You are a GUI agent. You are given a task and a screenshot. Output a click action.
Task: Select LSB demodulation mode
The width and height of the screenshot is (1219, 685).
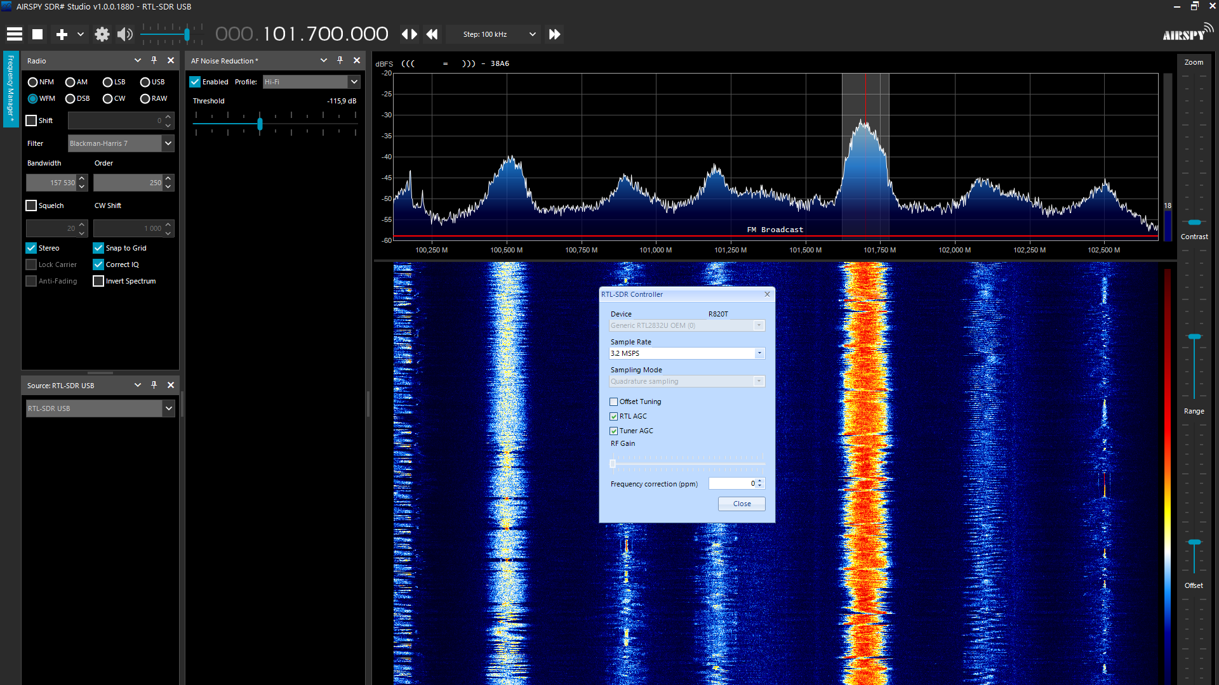[x=114, y=82]
